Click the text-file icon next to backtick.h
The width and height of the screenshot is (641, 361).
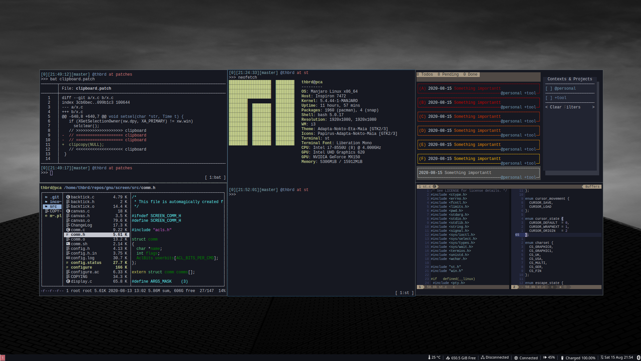[x=68, y=202]
